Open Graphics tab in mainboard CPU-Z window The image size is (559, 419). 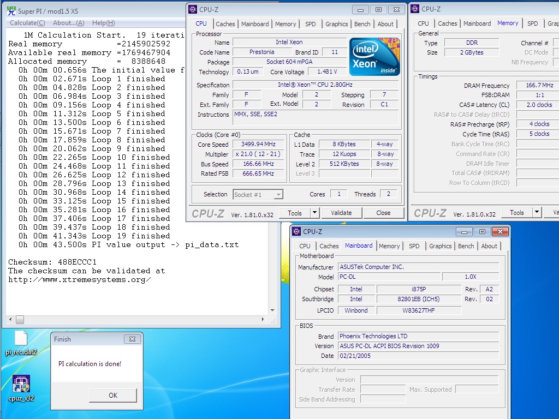[441, 246]
